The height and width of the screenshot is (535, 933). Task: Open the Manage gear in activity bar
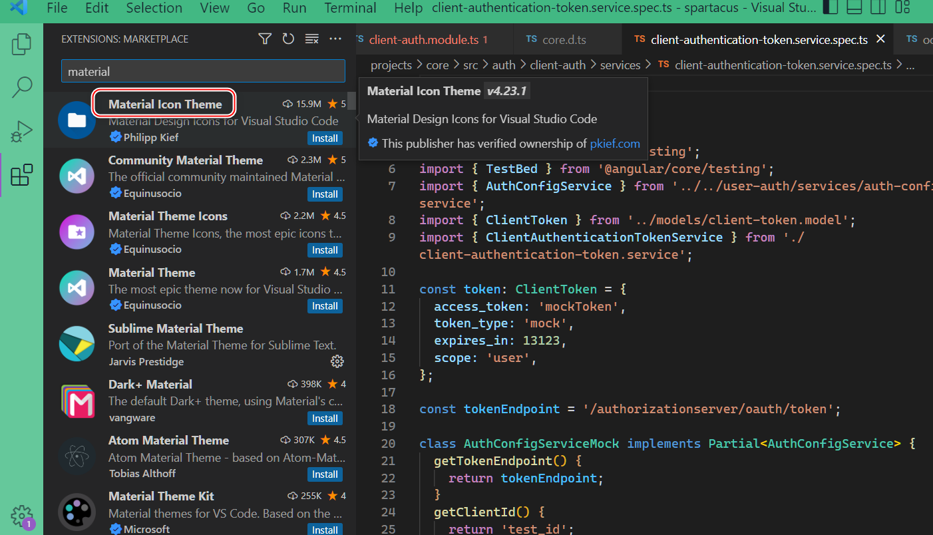pyautogui.click(x=21, y=516)
